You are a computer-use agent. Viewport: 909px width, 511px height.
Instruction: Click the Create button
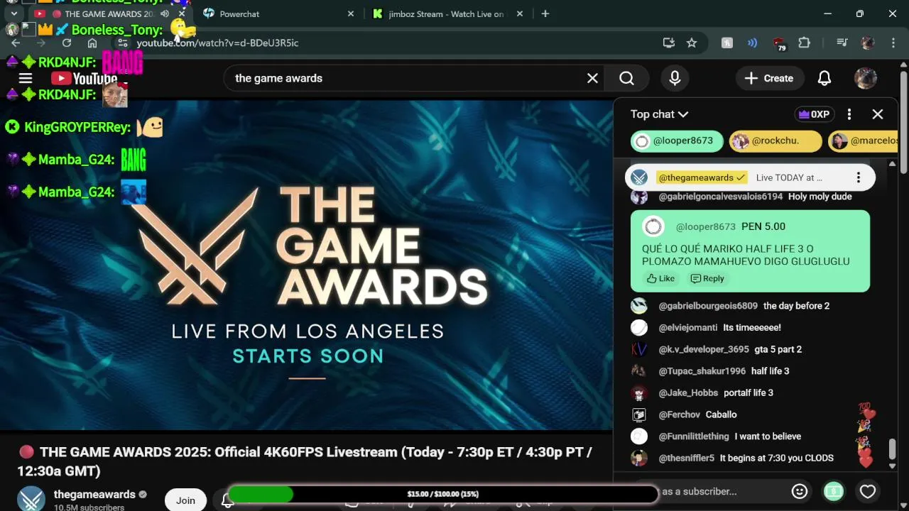769,78
